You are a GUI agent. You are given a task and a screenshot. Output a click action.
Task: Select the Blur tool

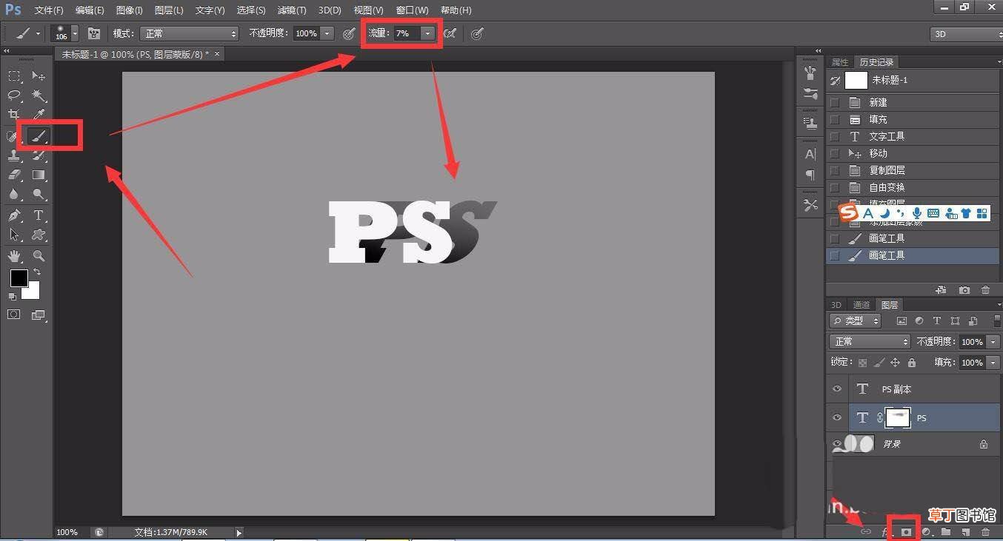pyautogui.click(x=14, y=195)
